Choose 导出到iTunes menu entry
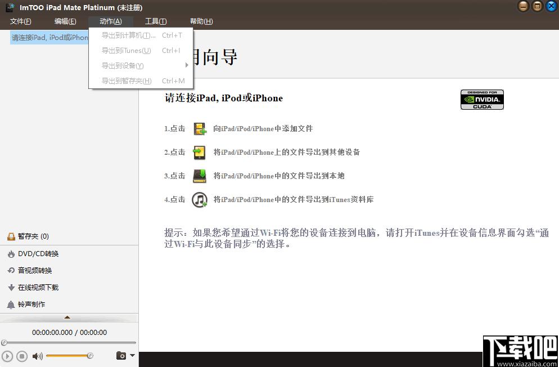559x367 pixels. [x=141, y=50]
